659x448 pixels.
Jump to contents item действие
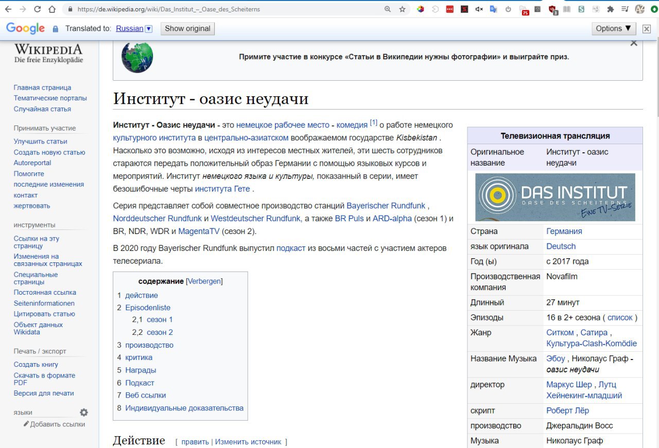pos(142,295)
